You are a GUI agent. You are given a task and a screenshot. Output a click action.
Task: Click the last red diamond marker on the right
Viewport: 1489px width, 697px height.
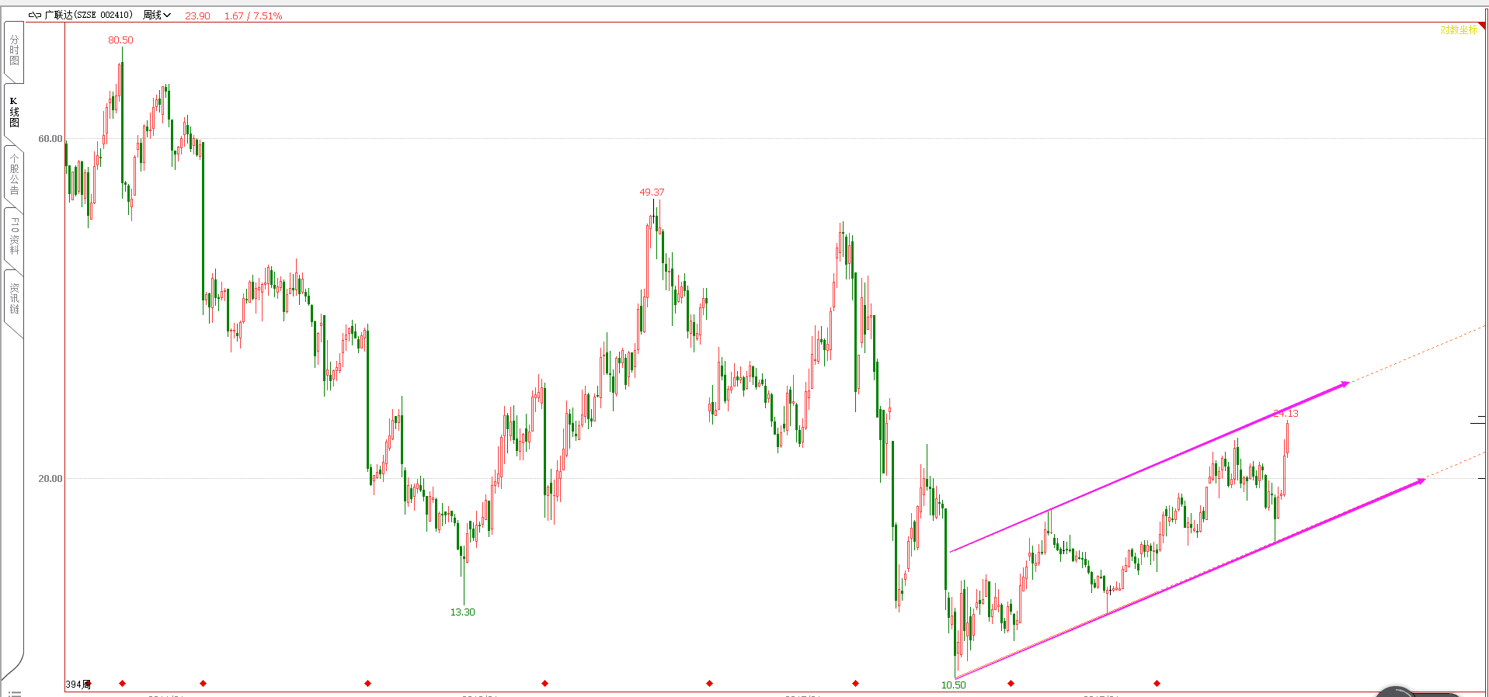(1157, 683)
